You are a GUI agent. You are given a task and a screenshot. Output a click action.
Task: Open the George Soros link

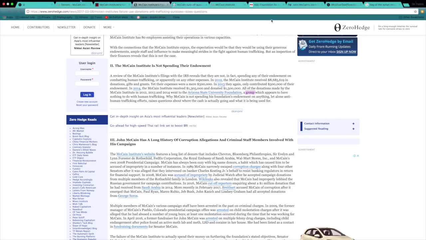127,196
